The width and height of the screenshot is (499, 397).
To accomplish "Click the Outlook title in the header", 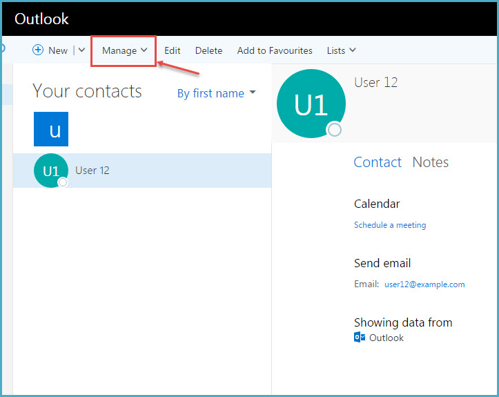I will point(41,19).
